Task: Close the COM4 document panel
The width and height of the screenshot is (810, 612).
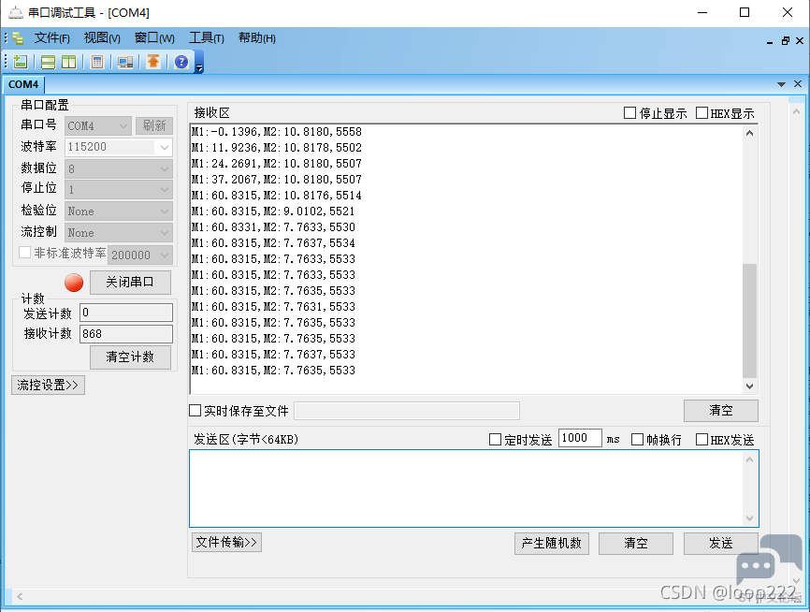Action: click(798, 83)
